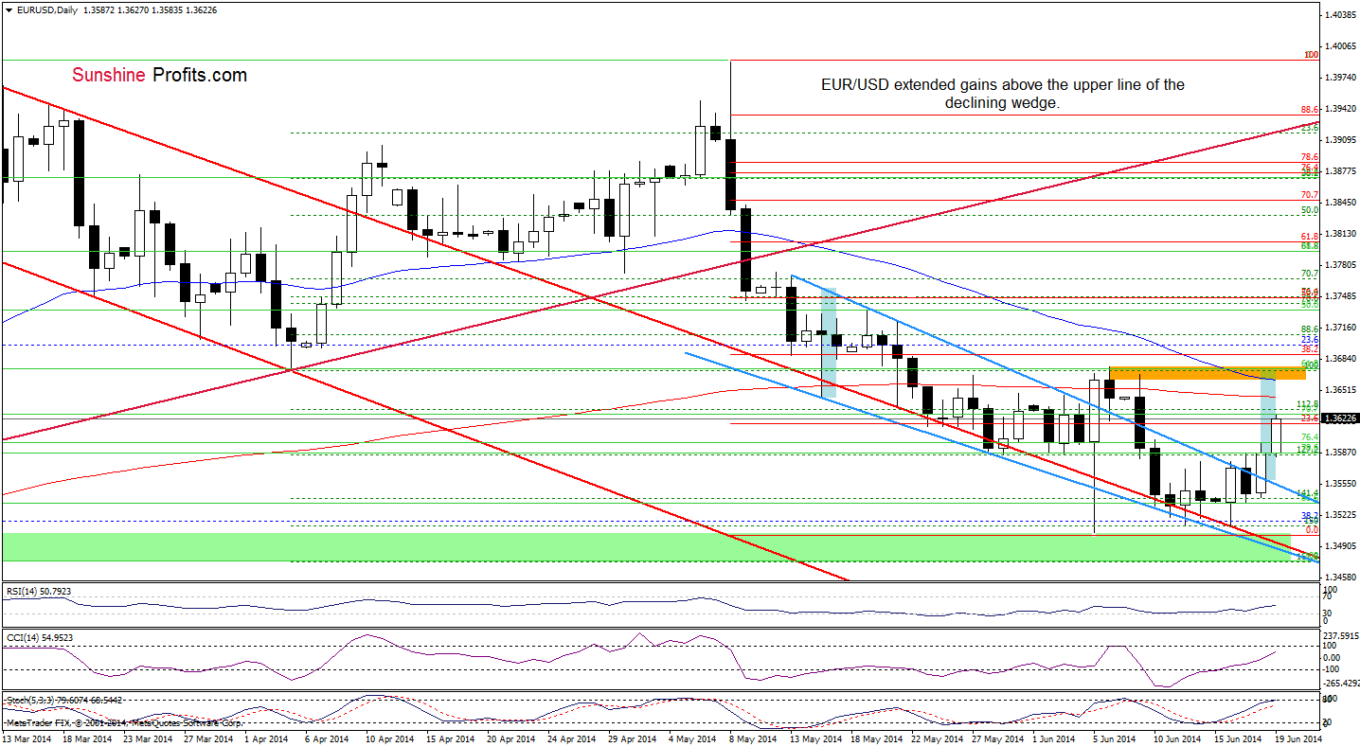Click the 1.36840 price axis label
1360x747 pixels.
(x=1340, y=359)
